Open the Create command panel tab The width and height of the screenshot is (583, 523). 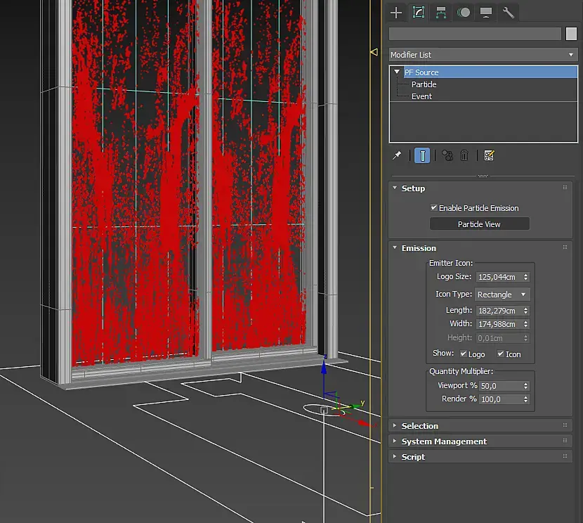[397, 13]
